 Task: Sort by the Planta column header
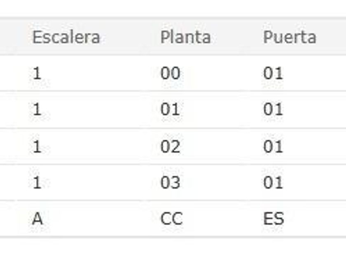pyautogui.click(x=185, y=37)
